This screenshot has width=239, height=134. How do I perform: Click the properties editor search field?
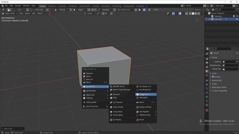(x=223, y=49)
